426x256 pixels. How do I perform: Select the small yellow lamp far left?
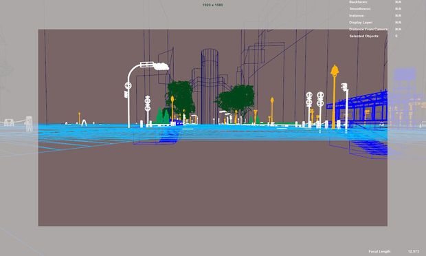[79, 118]
